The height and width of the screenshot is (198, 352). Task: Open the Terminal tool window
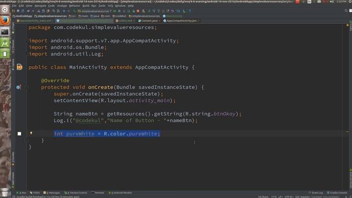(x=98, y=193)
